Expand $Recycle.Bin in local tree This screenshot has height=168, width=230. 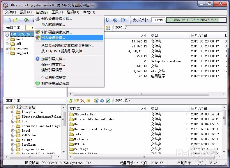(x=13, y=112)
